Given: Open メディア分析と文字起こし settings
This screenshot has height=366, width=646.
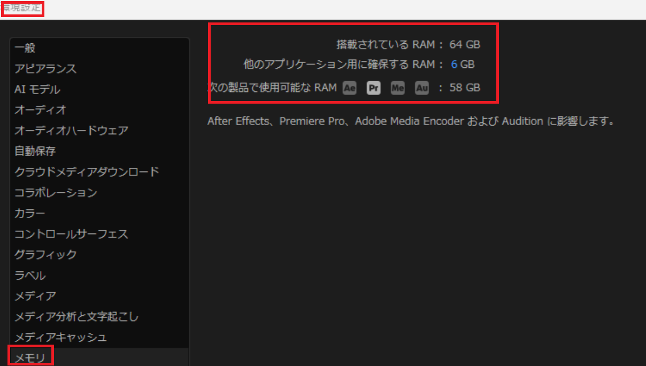Looking at the screenshot, I should click(76, 317).
